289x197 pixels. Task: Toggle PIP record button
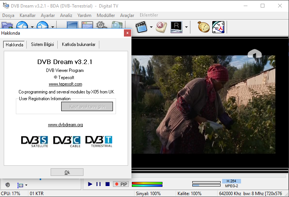click(121, 184)
